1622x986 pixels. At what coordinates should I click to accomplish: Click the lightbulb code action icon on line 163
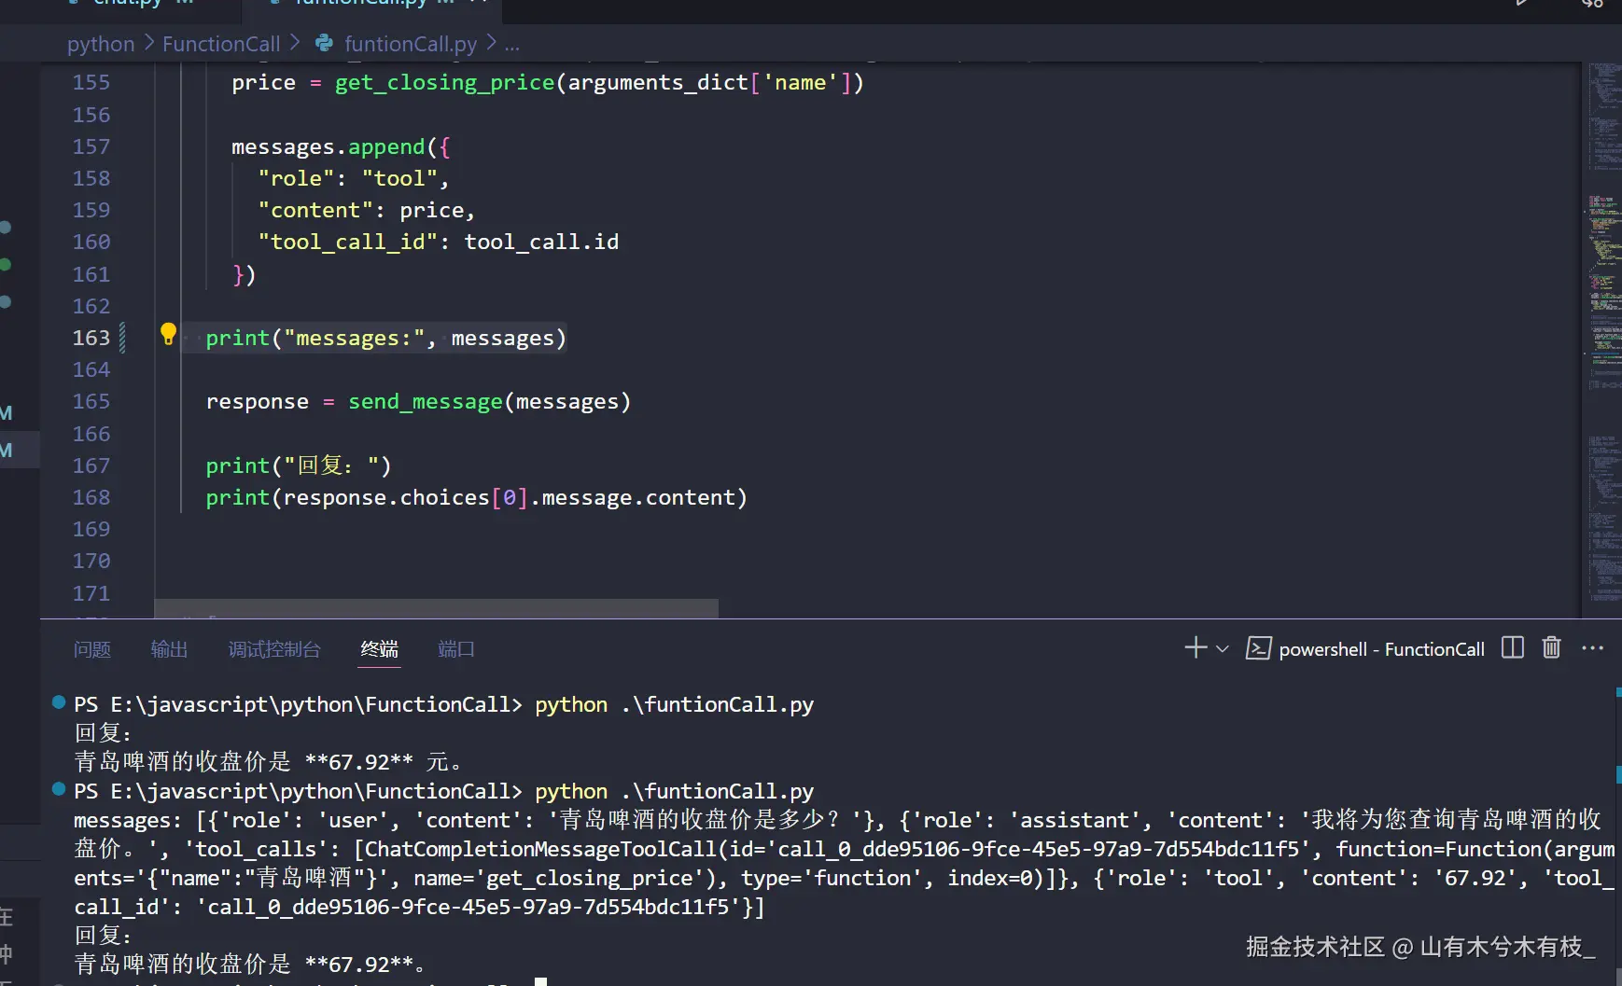pyautogui.click(x=168, y=334)
